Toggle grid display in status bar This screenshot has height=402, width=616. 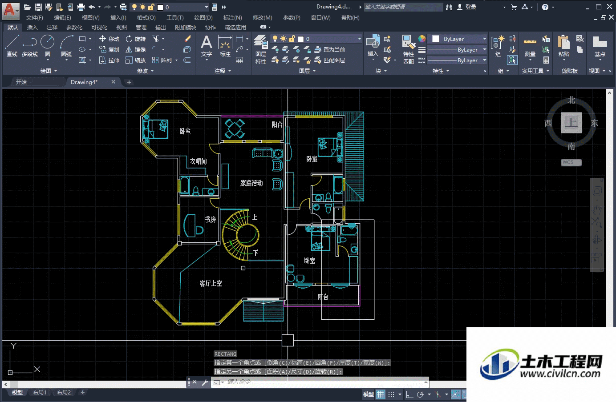point(380,394)
